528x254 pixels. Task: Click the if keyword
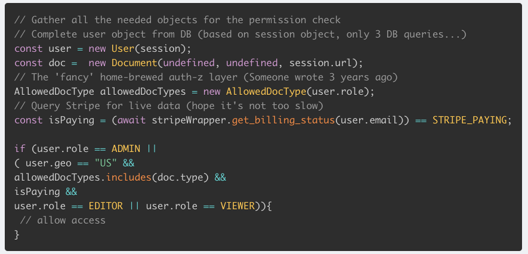(20, 149)
